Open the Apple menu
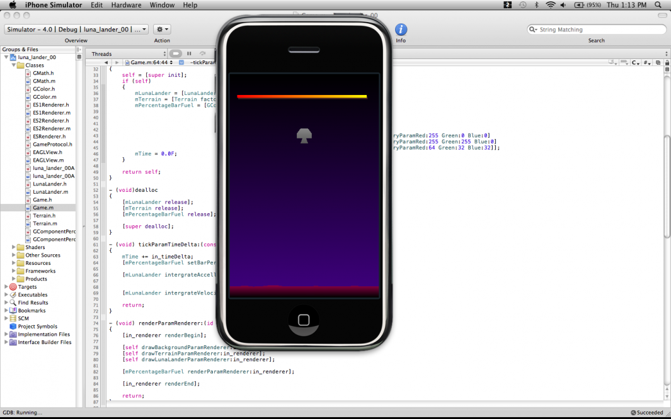This screenshot has width=671, height=419. [x=13, y=4]
